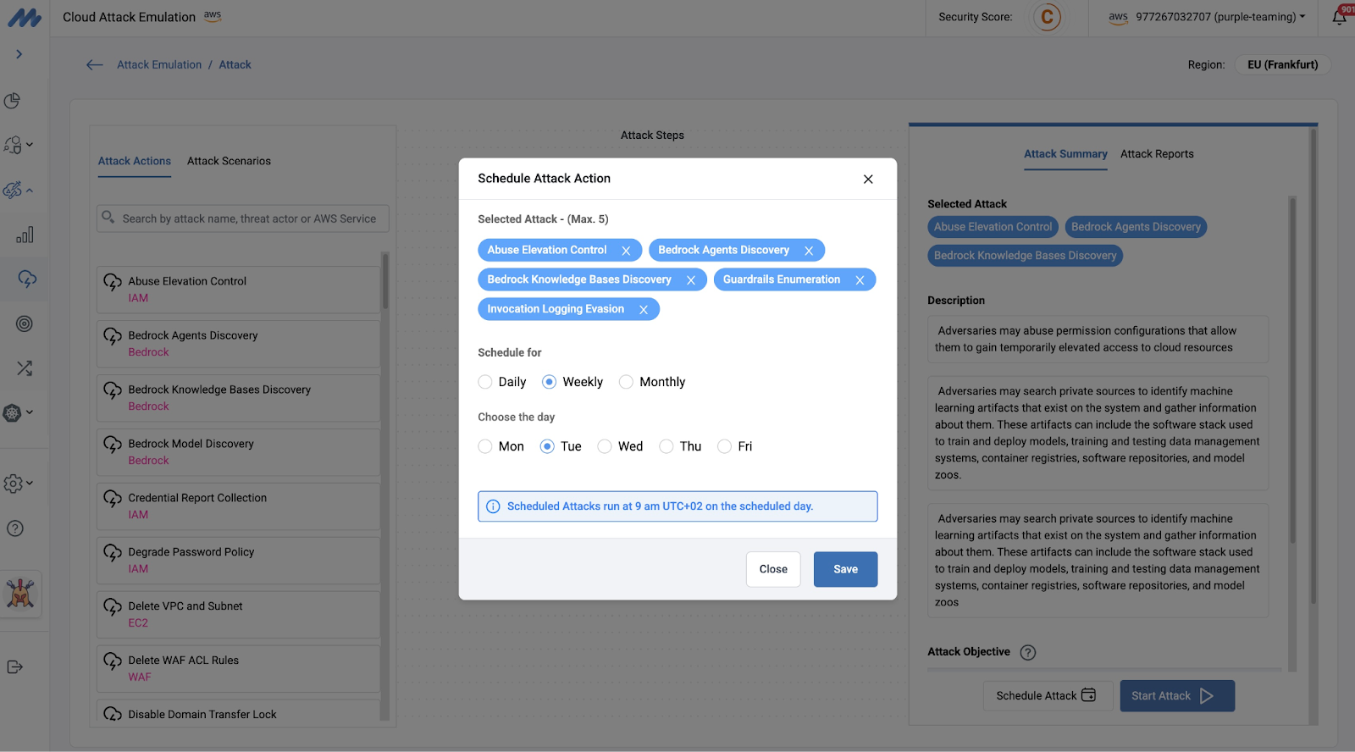
Task: Click the Start Attack button
Action: pyautogui.click(x=1177, y=696)
